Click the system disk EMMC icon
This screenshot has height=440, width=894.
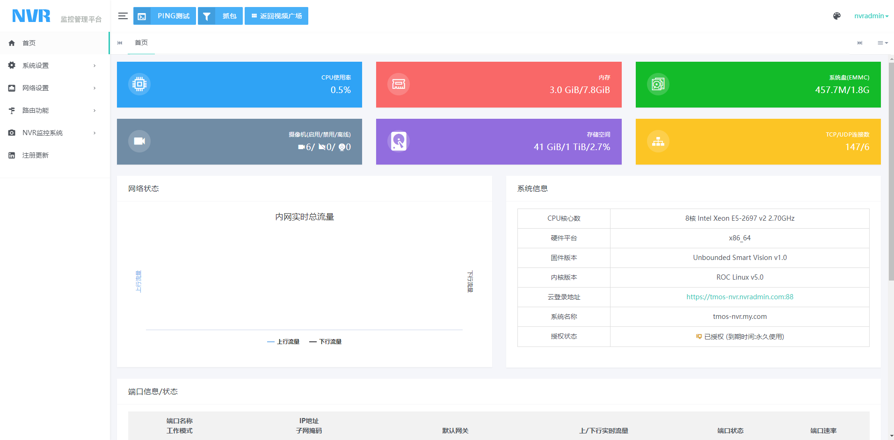(658, 84)
